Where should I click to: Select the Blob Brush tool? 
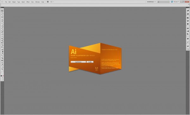tap(2, 32)
